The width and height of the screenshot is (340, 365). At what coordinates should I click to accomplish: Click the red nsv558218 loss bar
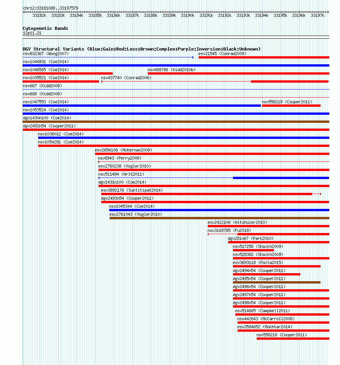tap(293, 339)
